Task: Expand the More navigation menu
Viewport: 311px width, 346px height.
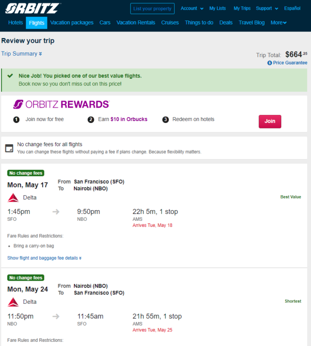Action: point(279,23)
